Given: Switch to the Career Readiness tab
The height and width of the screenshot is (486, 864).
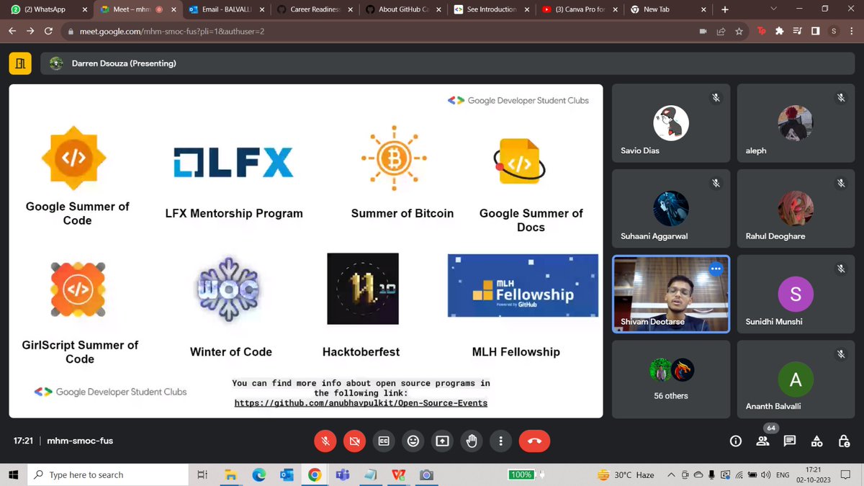Looking at the screenshot, I should pyautogui.click(x=314, y=10).
